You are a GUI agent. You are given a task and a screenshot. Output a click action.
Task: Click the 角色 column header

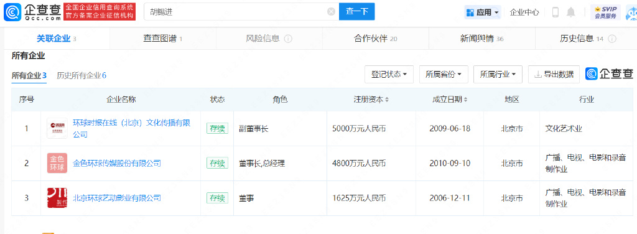click(x=280, y=100)
